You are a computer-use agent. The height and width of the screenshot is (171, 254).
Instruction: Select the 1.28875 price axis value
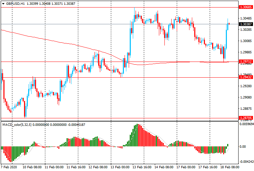pos(246,109)
